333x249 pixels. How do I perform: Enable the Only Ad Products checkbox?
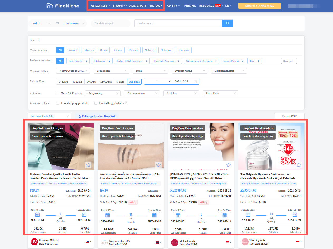(x=57, y=93)
